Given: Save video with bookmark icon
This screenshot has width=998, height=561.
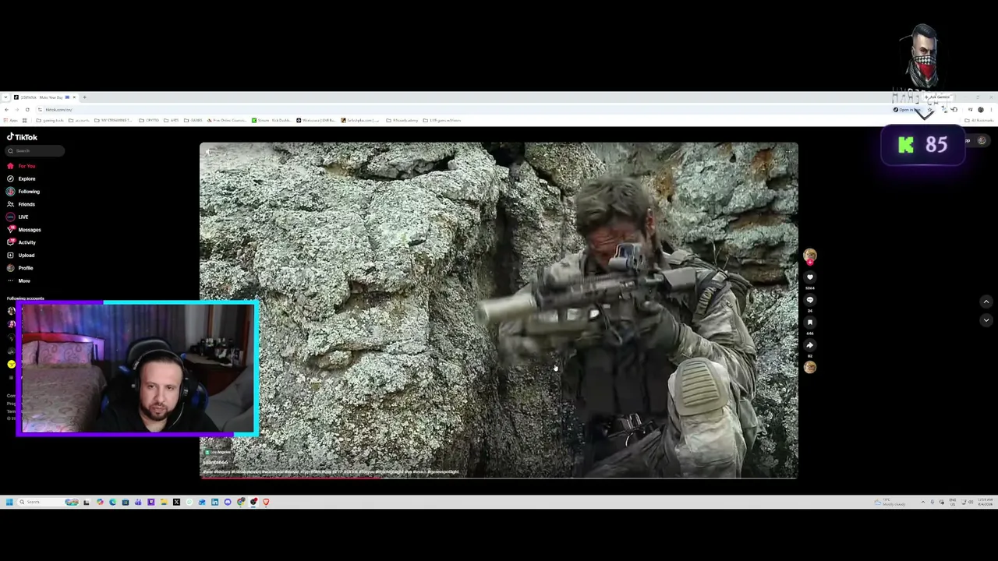Looking at the screenshot, I should point(810,323).
